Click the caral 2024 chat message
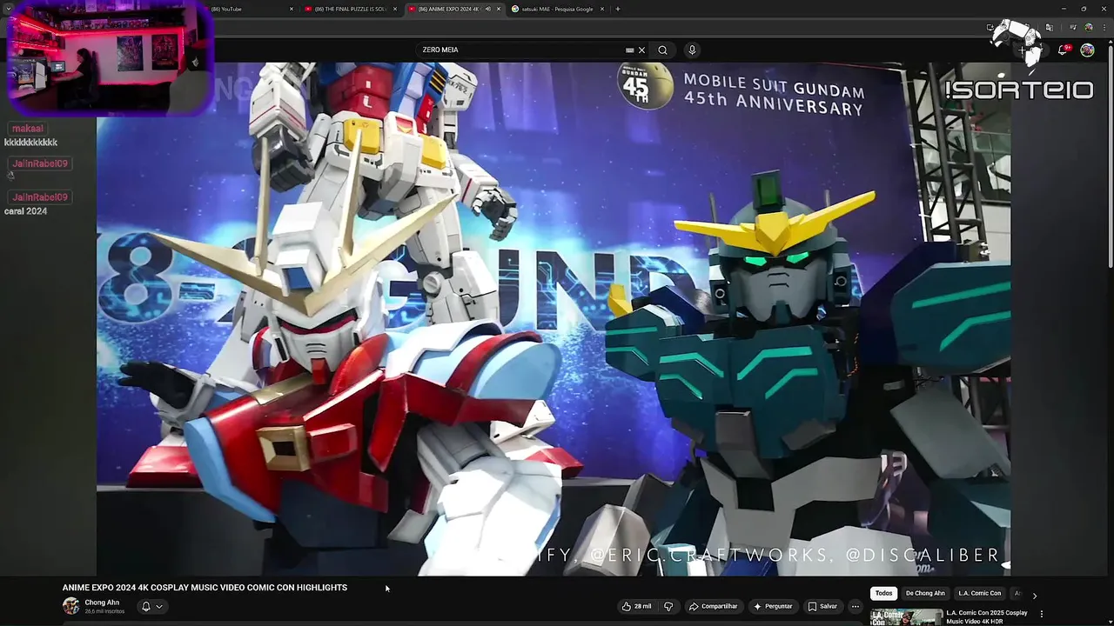 25,211
